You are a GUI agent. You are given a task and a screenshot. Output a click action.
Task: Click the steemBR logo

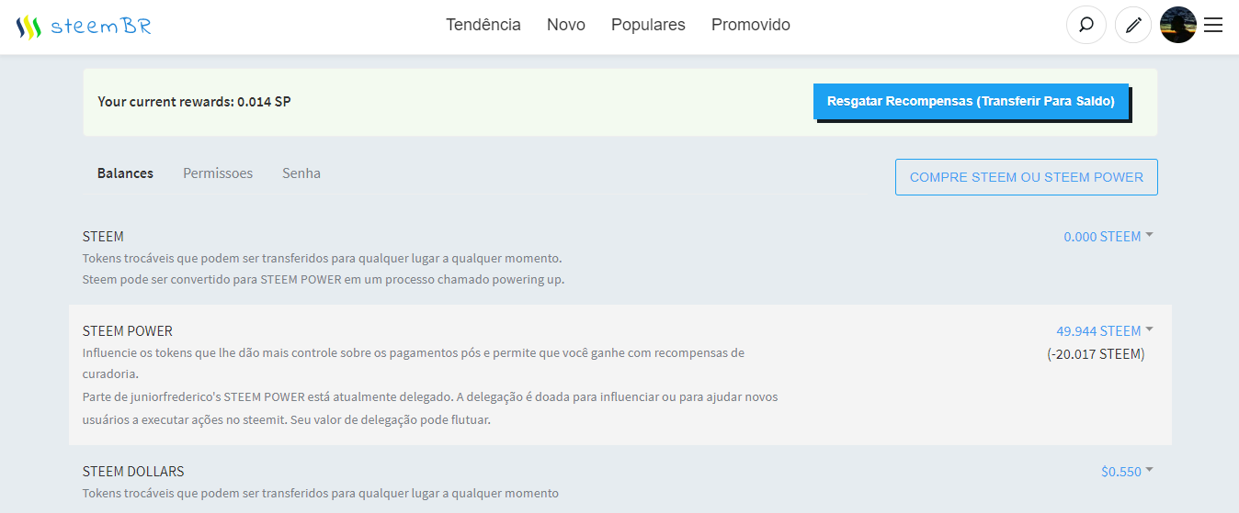84,26
